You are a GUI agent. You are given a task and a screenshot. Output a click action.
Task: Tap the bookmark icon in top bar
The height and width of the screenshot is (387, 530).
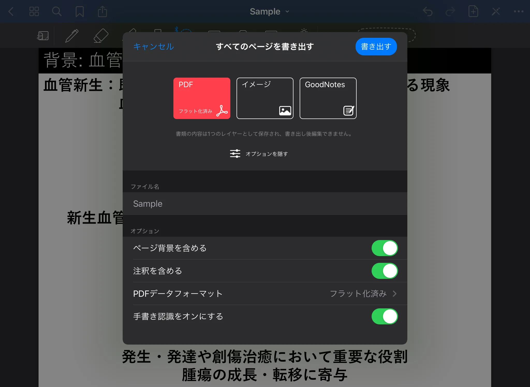(79, 12)
